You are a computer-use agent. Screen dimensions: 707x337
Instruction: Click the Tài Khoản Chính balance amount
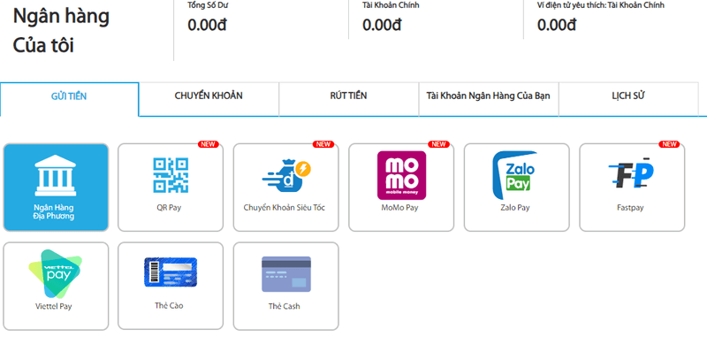pos(382,26)
